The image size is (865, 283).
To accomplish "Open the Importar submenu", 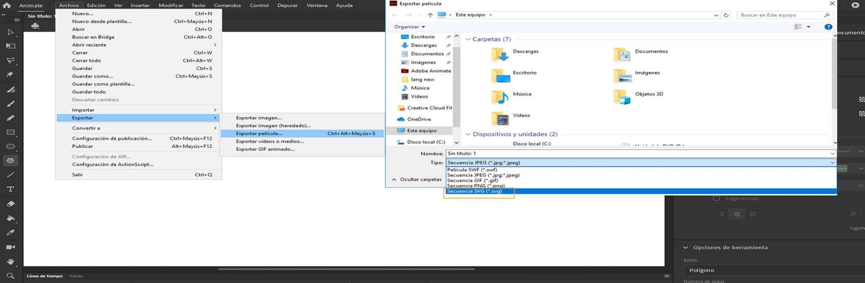I will [139, 110].
